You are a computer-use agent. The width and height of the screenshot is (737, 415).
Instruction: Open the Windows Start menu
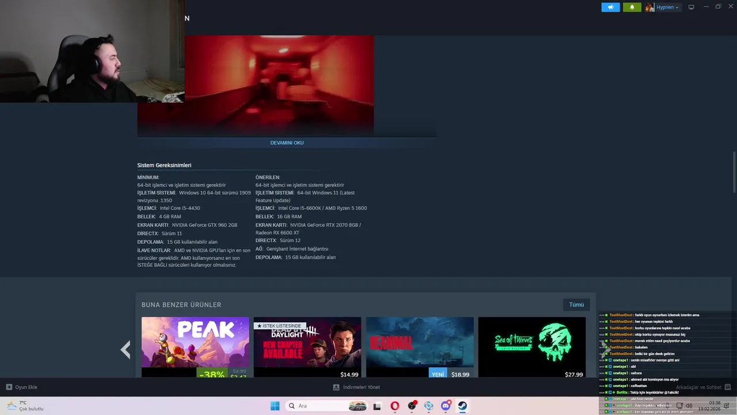coord(275,406)
